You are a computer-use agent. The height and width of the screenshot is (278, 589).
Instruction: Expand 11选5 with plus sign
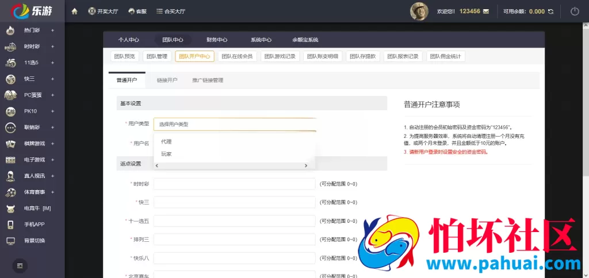[52, 63]
